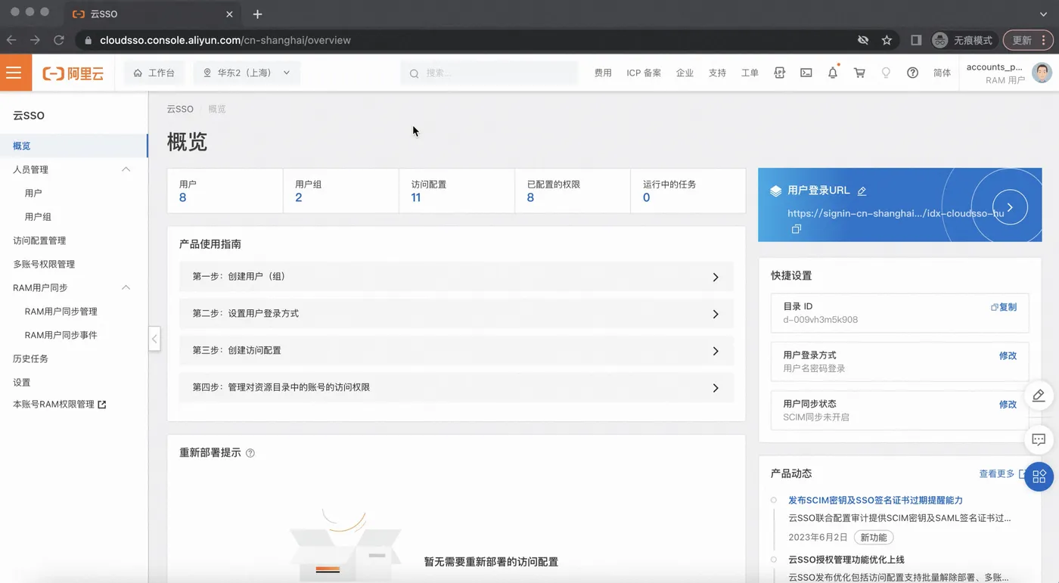Click the Alibaba Cloud logo
The image size is (1059, 583).
(x=73, y=73)
